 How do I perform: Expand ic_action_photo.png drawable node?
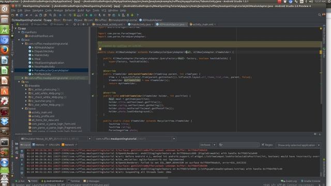pos(26,89)
